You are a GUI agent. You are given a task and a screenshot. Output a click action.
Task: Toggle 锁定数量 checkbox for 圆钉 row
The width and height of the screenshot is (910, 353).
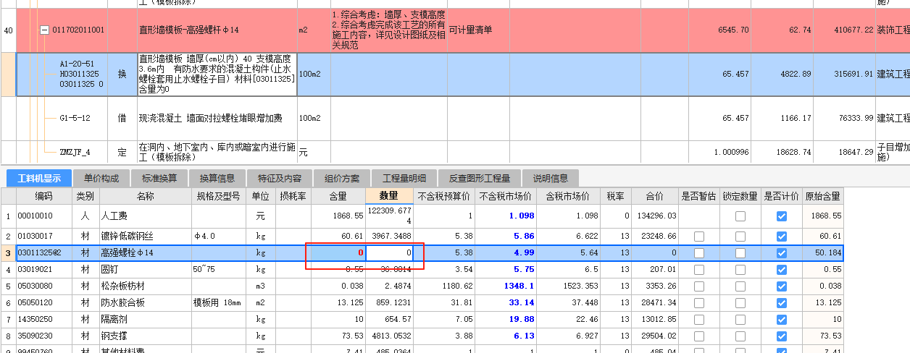[740, 269]
